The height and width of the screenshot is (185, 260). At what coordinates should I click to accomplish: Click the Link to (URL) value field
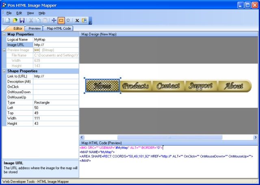pyautogui.click(x=56, y=76)
